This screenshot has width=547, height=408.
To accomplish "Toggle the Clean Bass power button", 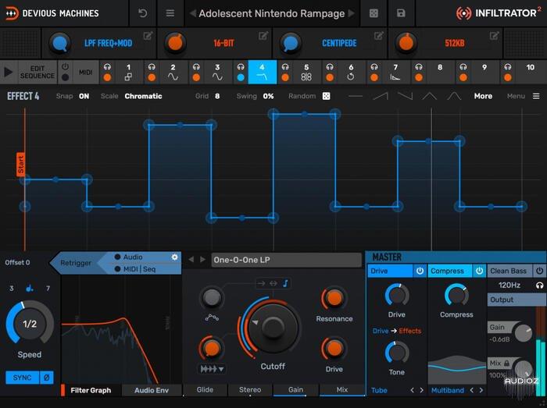I will (x=539, y=271).
